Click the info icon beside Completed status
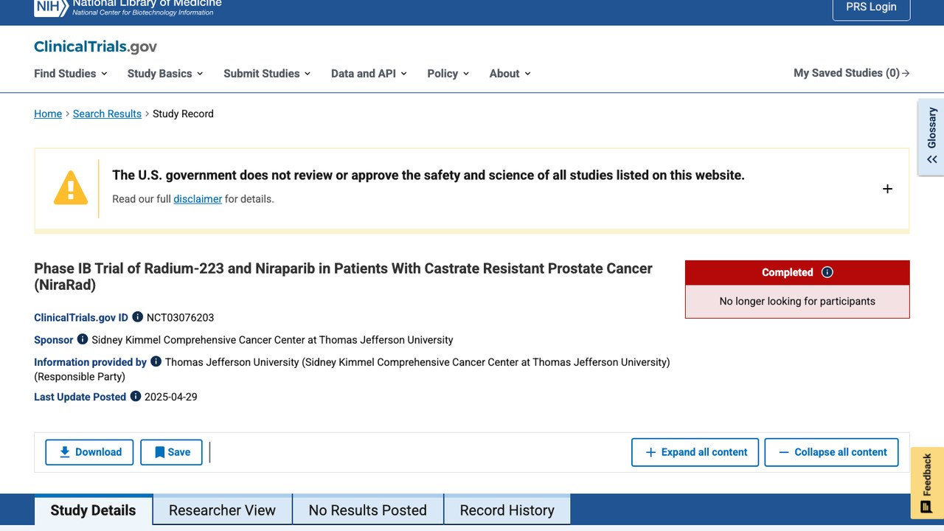The image size is (944, 531). tap(827, 272)
